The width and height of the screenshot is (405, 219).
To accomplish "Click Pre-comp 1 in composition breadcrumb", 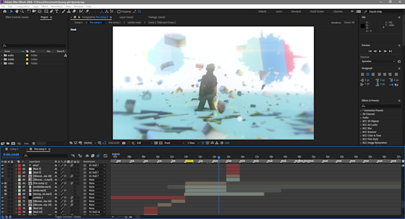I will click(x=114, y=23).
